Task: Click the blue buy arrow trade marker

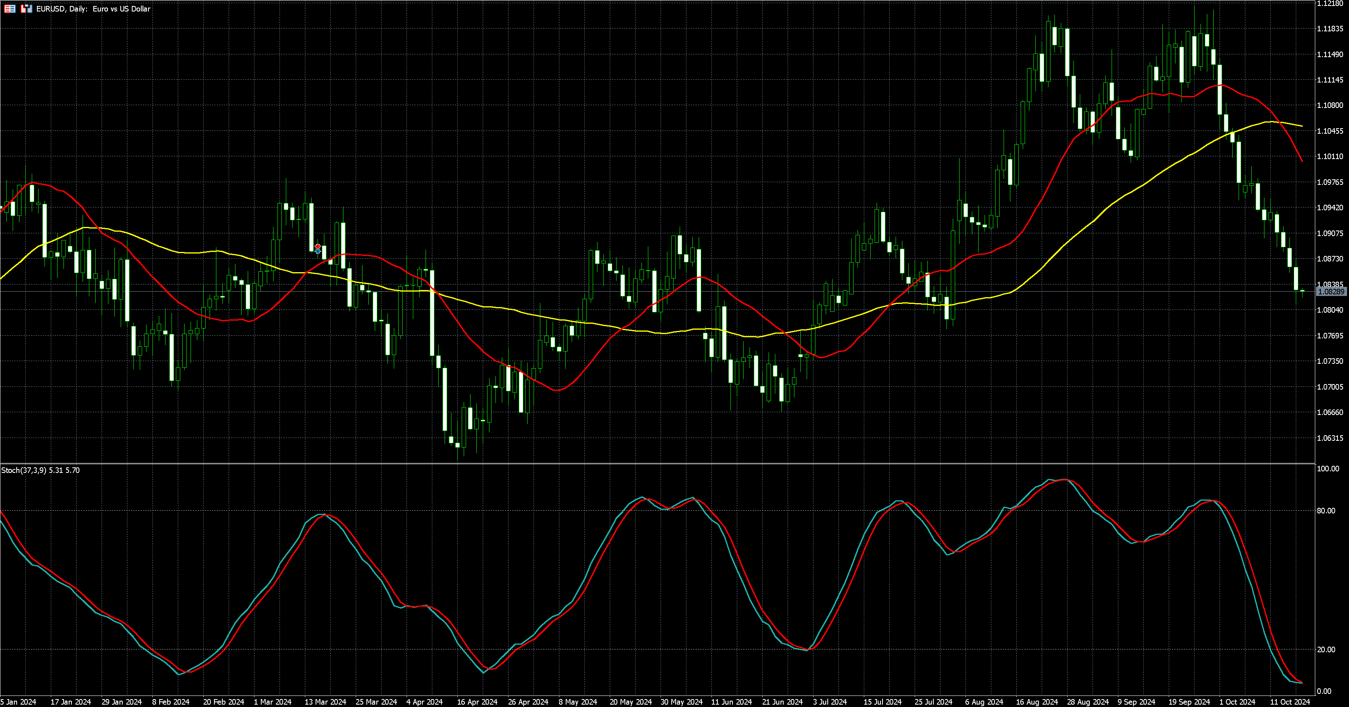Action: (x=317, y=252)
